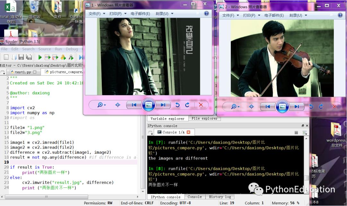Zoom magnifier in photo viewer window 2
Image resolution: width=347 pixels, height=206 pixels.
(x=235, y=107)
